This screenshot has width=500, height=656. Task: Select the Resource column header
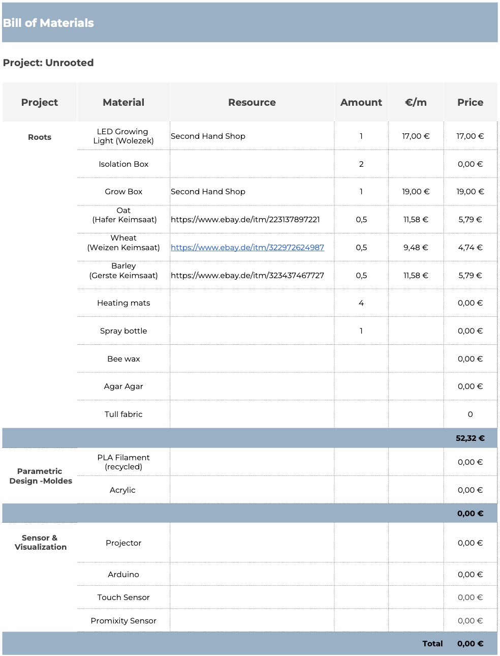pos(252,102)
